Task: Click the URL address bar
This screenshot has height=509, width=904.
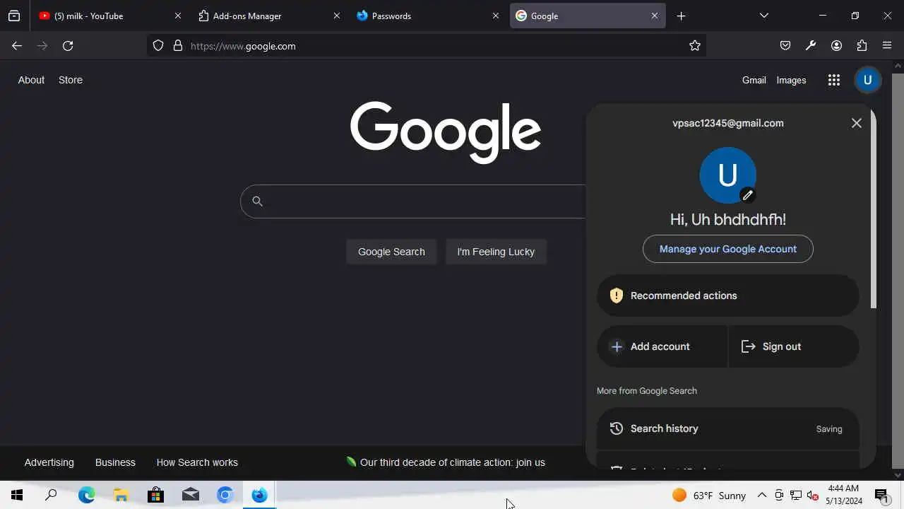Action: (427, 46)
